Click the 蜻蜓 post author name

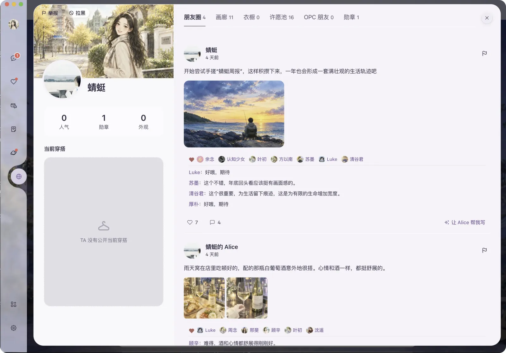[x=211, y=50]
